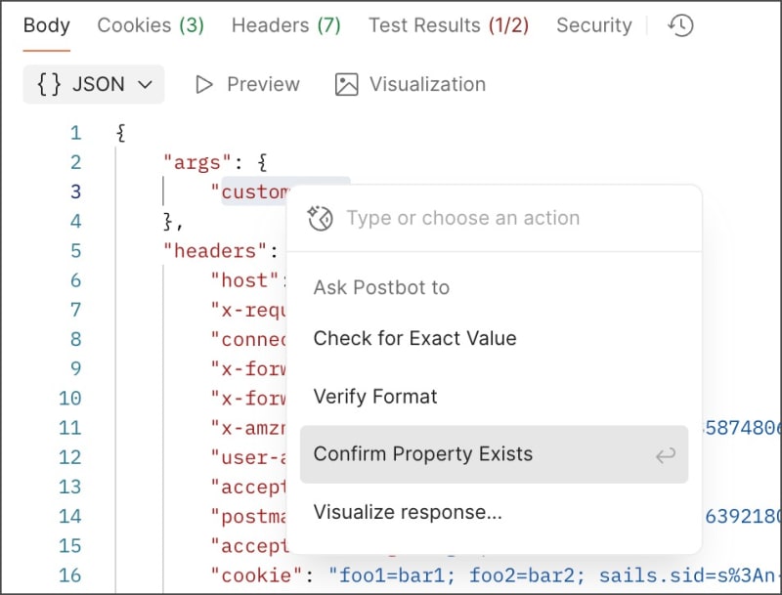The height and width of the screenshot is (595, 782).
Task: Open the JSON format dropdown
Action: tap(94, 85)
